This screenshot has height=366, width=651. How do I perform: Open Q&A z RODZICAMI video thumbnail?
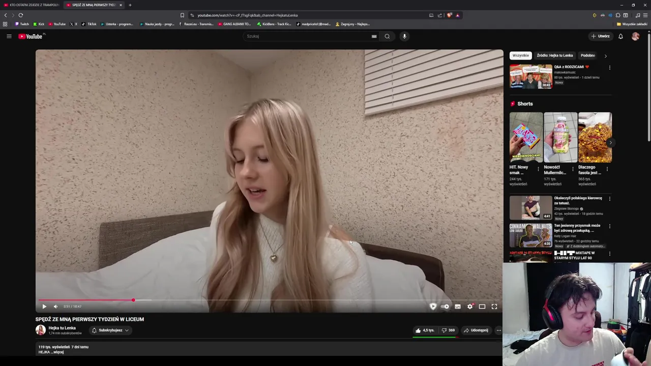[531, 77]
